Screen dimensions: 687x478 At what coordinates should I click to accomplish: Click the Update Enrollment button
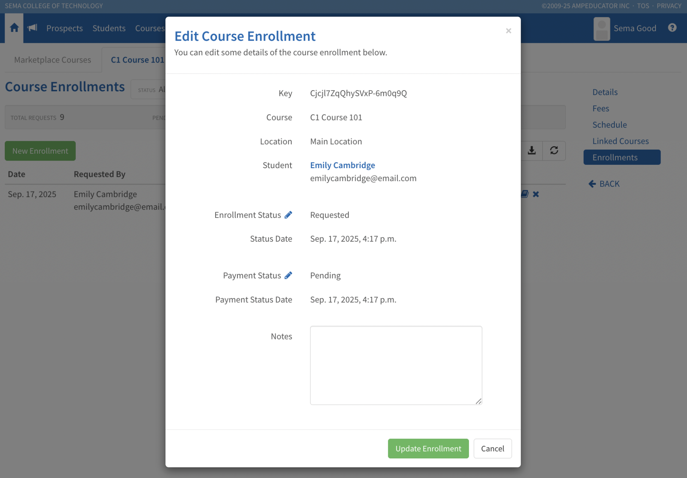[428, 448]
